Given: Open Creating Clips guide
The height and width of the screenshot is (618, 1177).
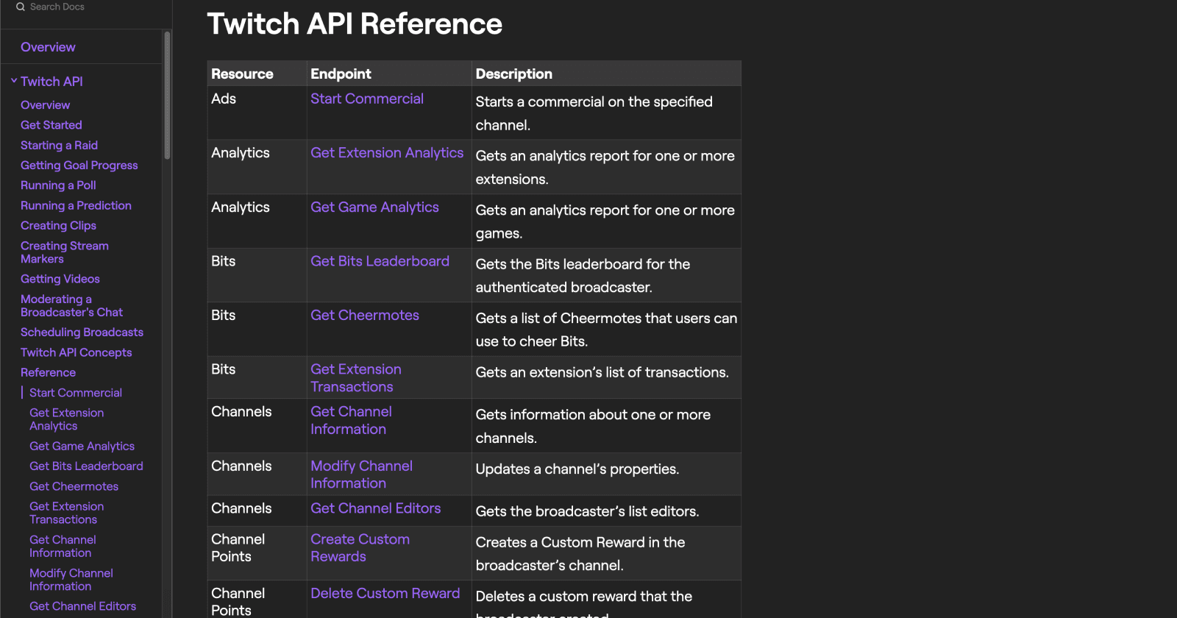Looking at the screenshot, I should click(58, 226).
